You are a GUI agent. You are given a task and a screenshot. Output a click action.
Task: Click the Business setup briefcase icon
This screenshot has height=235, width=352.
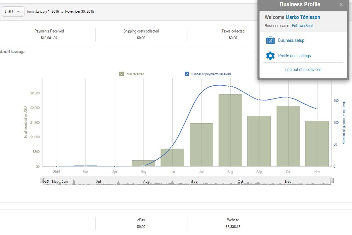click(x=270, y=41)
